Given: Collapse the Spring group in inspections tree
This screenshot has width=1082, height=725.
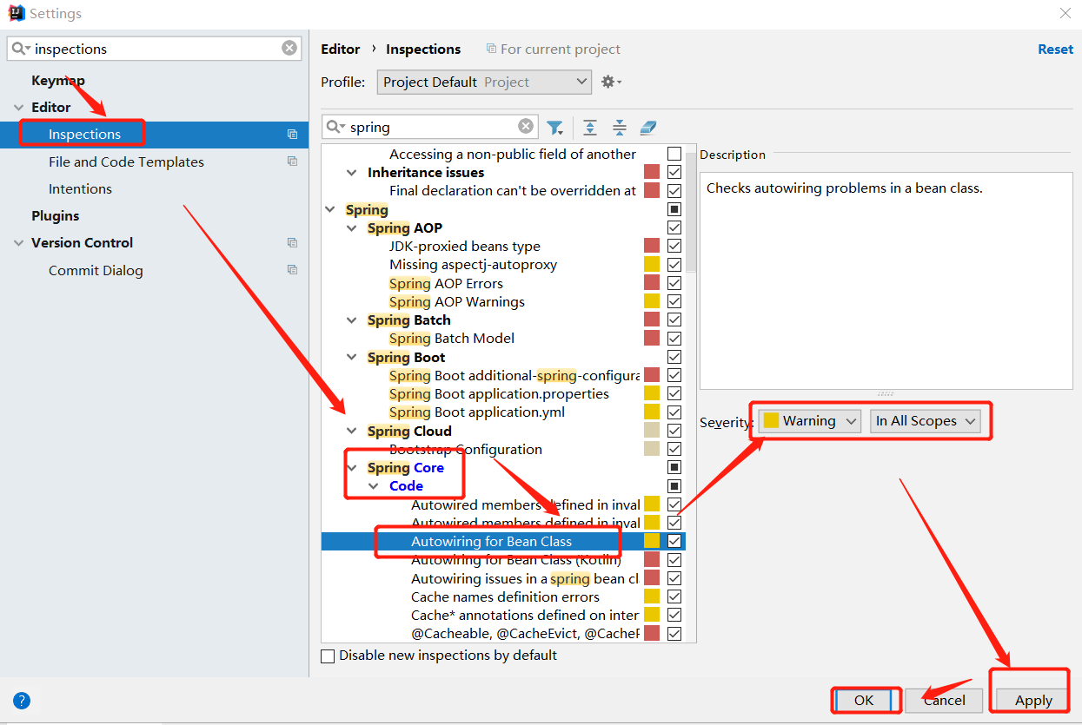Looking at the screenshot, I should point(330,209).
